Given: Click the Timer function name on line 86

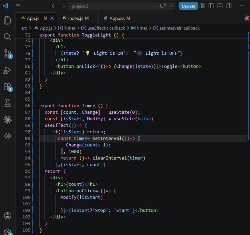Looking at the screenshot, I should tap(88, 106).
